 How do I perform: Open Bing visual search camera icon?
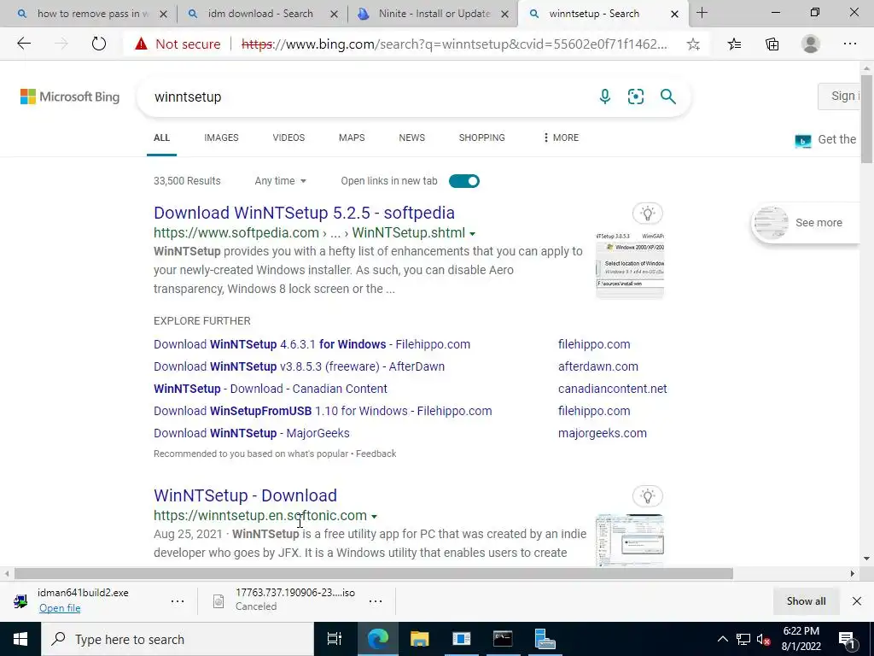(635, 97)
